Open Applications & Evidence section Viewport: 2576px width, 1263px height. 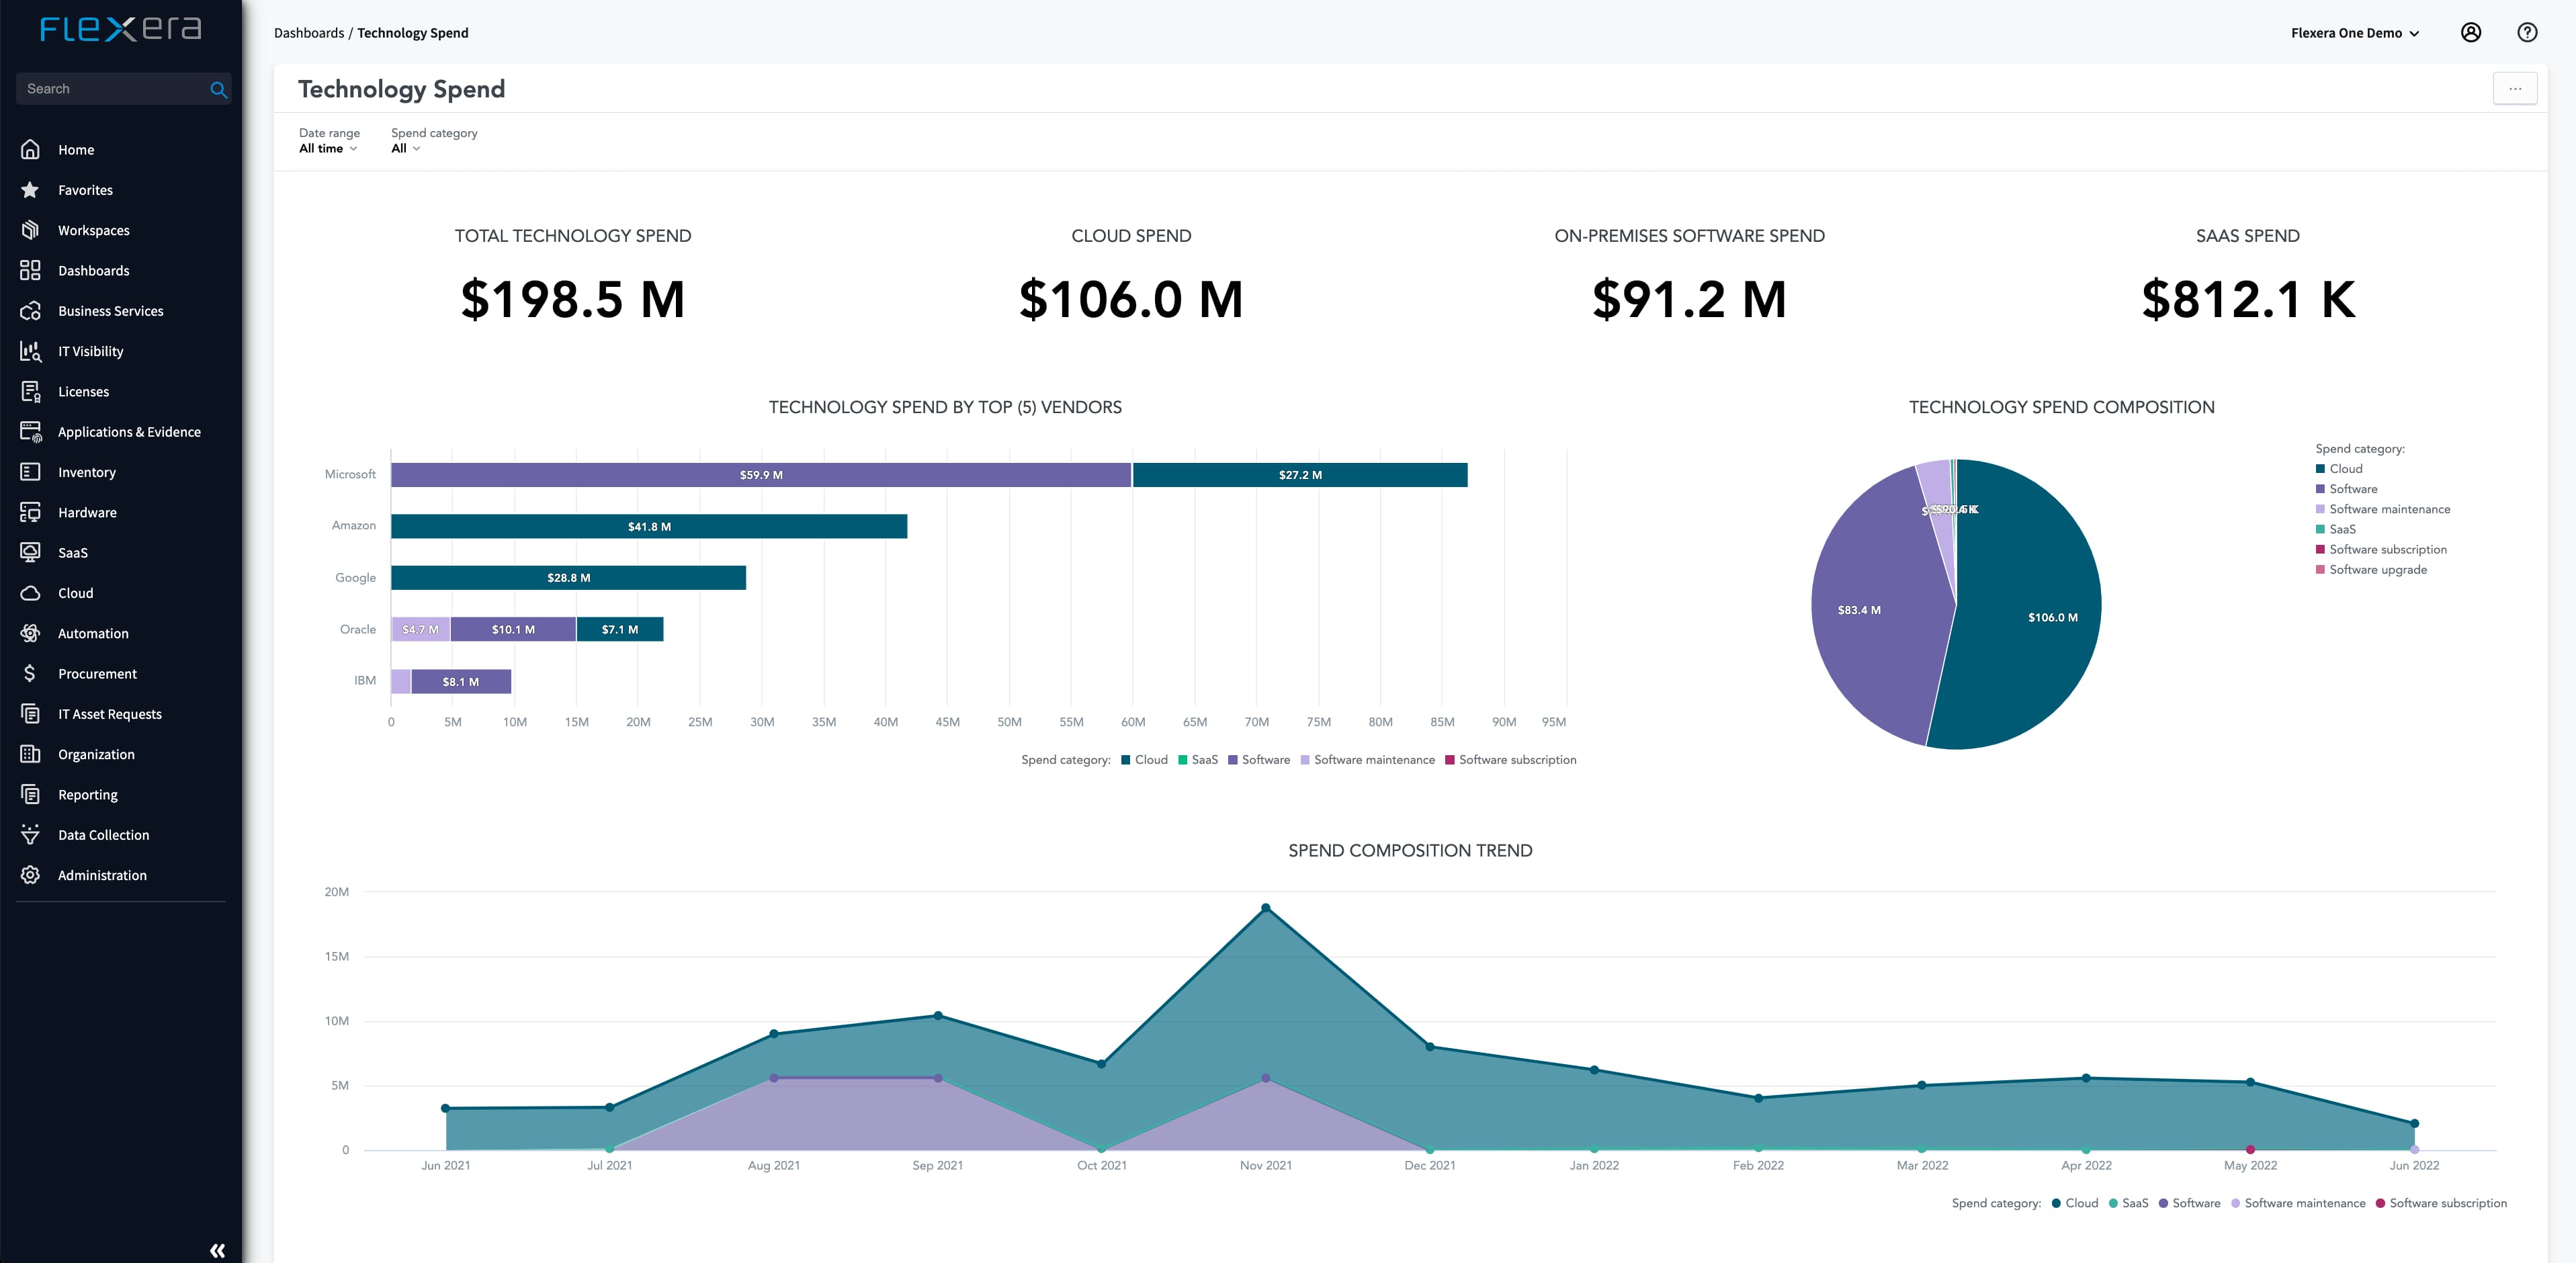(128, 431)
